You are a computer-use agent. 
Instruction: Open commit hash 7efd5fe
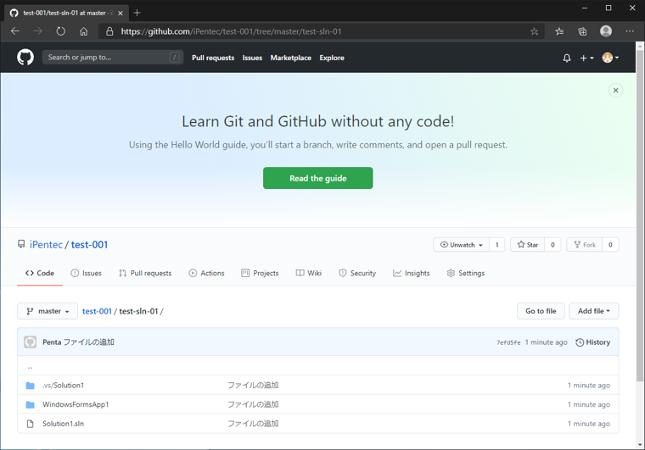pos(508,342)
